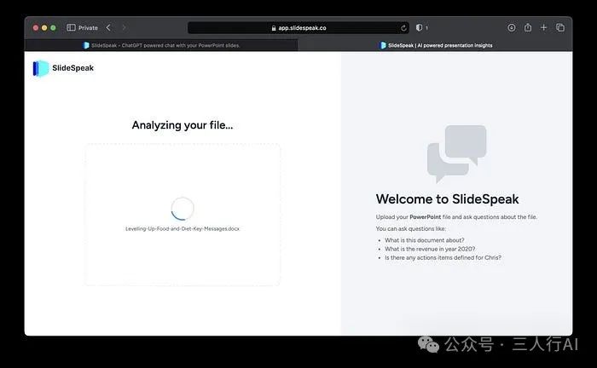Switch to the ChatGPT powered chat tab
This screenshot has width=597, height=368.
click(161, 45)
